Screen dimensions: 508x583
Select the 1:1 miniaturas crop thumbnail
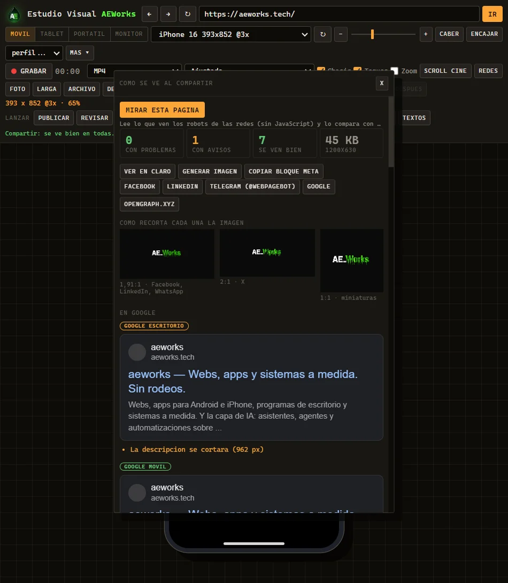(351, 260)
